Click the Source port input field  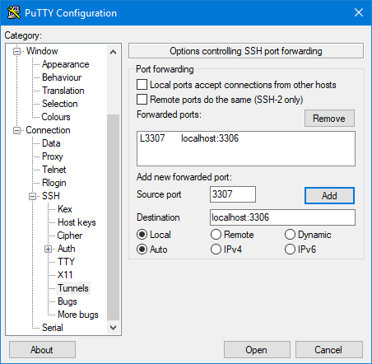pos(233,194)
